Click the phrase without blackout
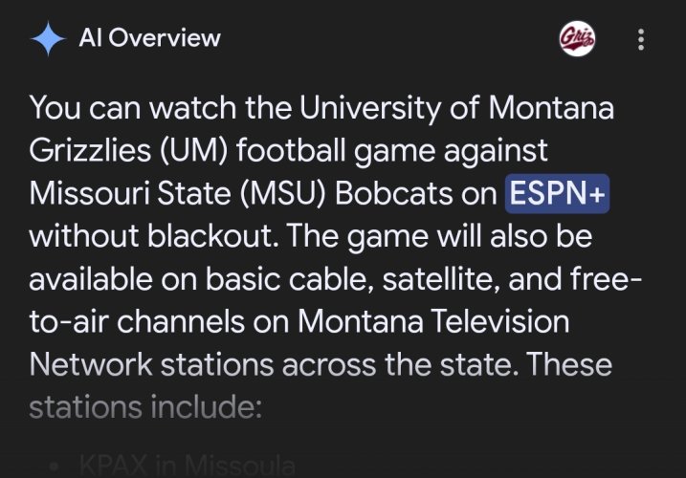The image size is (686, 478). [x=154, y=236]
